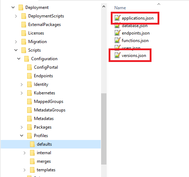Expand the DeploymentScripts folder
Image resolution: width=189 pixels, height=177 pixels.
pos(16,16)
